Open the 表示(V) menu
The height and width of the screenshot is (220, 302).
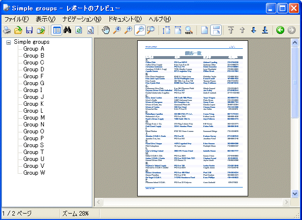(45, 19)
